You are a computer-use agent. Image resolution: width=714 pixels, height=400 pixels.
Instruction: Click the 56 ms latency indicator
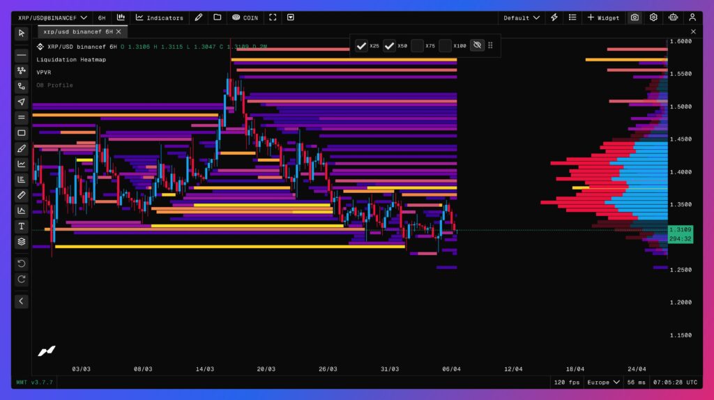click(636, 383)
